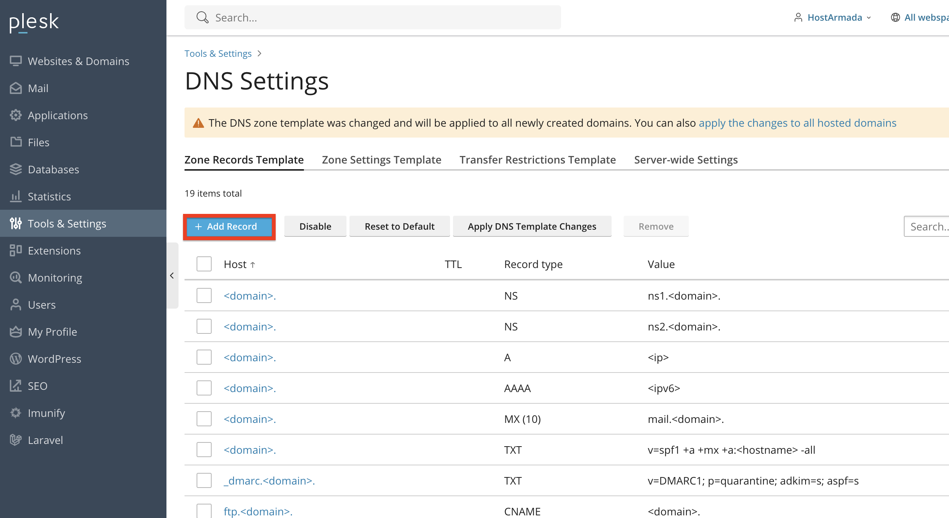This screenshot has width=949, height=518.
Task: Open the Server-wide Settings tab
Action: click(x=686, y=160)
